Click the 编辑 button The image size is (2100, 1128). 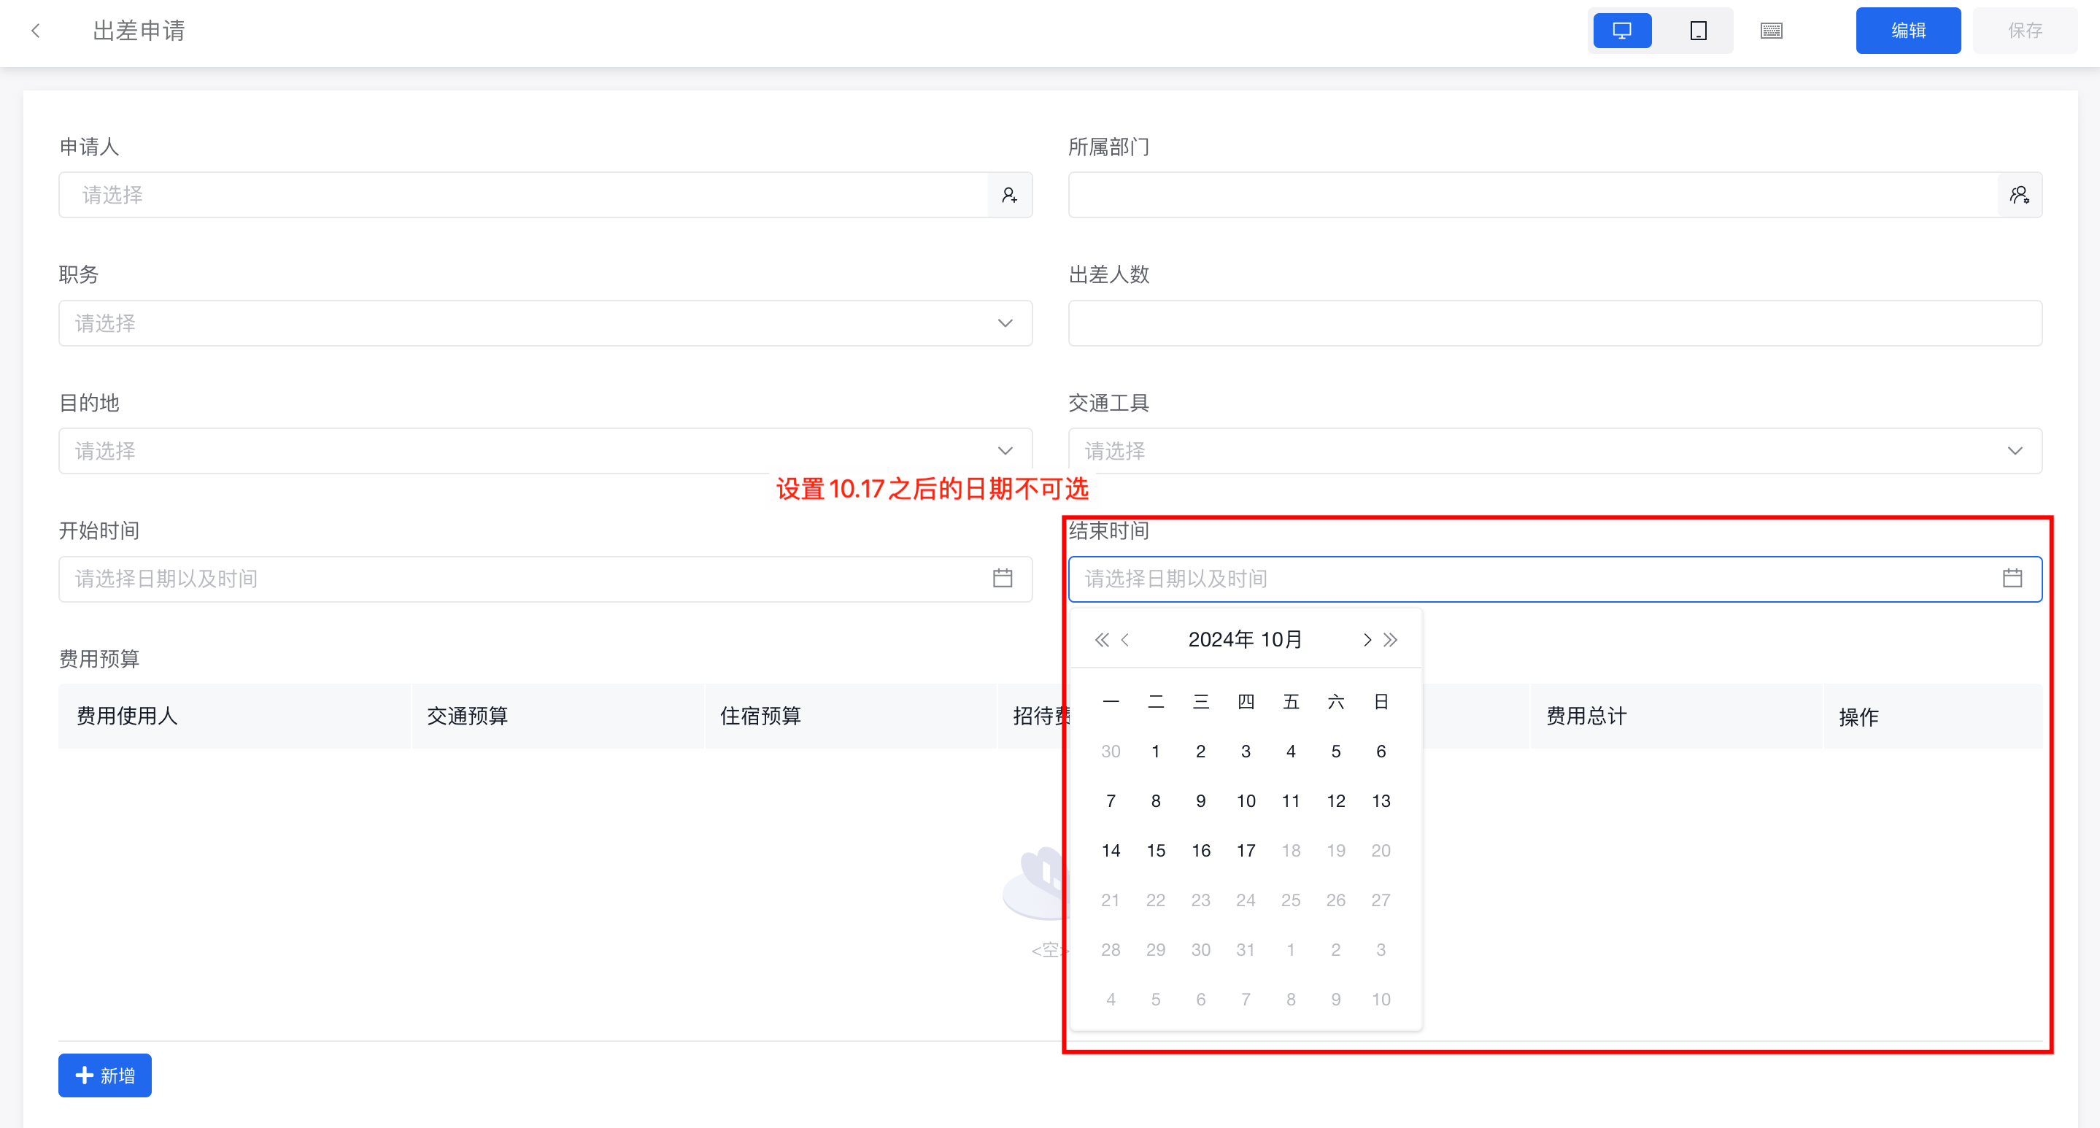coord(1907,31)
